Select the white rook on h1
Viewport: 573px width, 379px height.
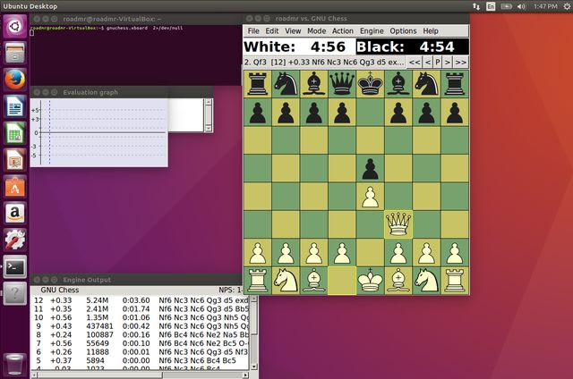coord(455,281)
